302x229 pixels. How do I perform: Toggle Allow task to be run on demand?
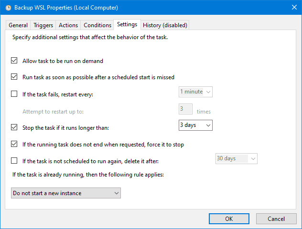(x=14, y=61)
